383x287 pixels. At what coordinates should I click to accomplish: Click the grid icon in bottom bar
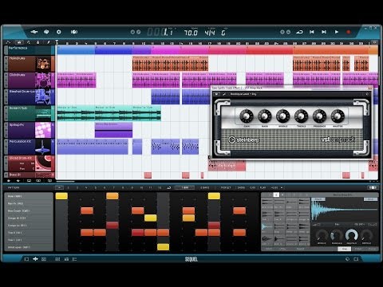click(57, 259)
